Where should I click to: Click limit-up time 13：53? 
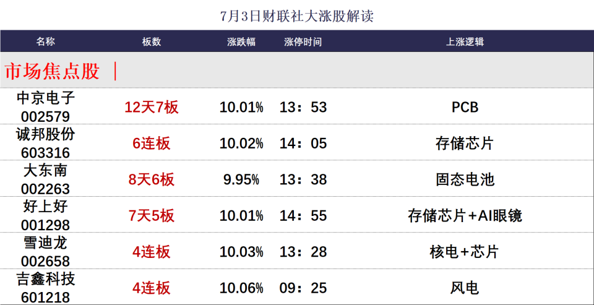[303, 108]
